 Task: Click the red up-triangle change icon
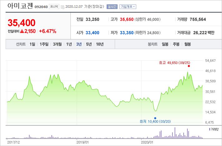point(22,31)
